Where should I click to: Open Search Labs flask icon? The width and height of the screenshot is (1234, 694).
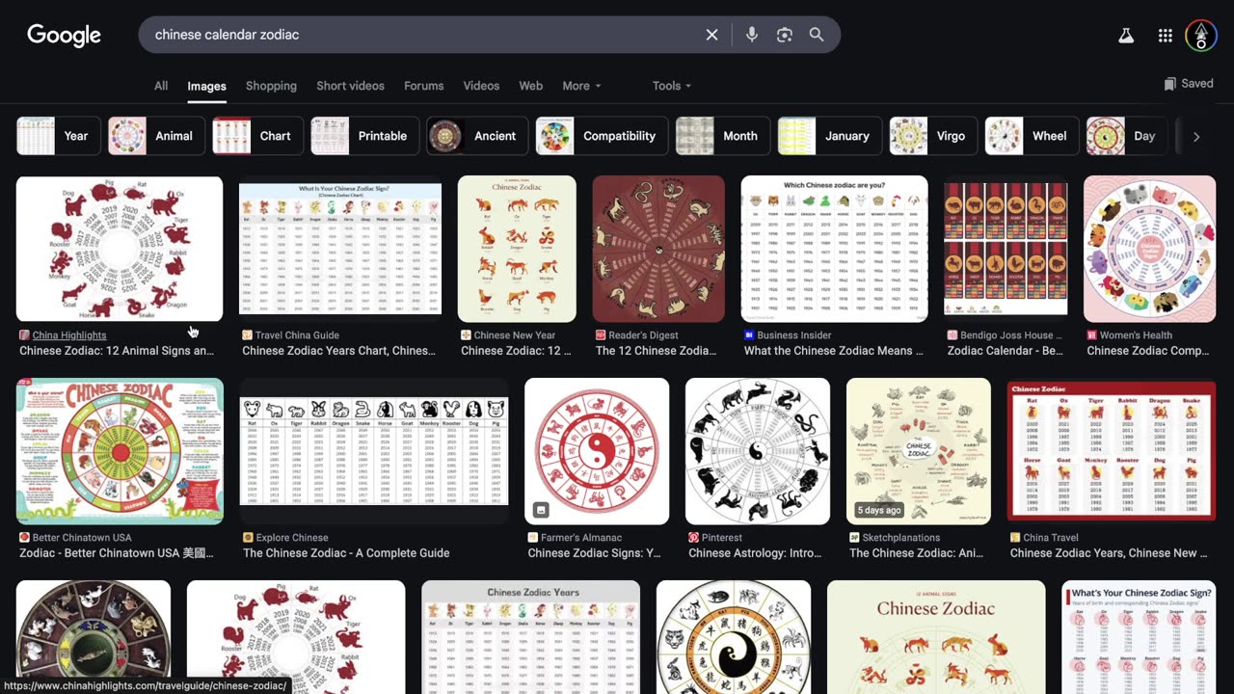(1126, 36)
